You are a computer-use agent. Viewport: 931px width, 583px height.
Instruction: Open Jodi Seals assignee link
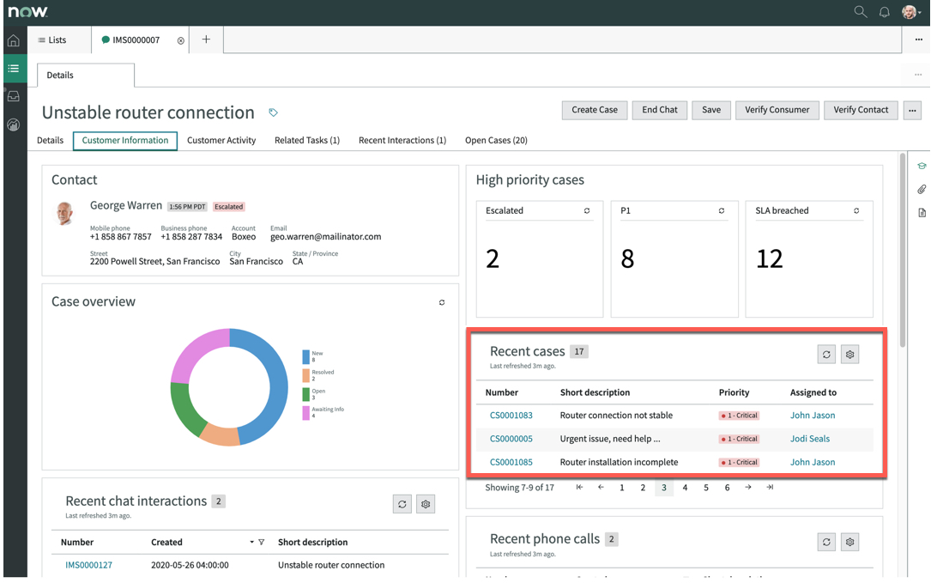point(810,439)
